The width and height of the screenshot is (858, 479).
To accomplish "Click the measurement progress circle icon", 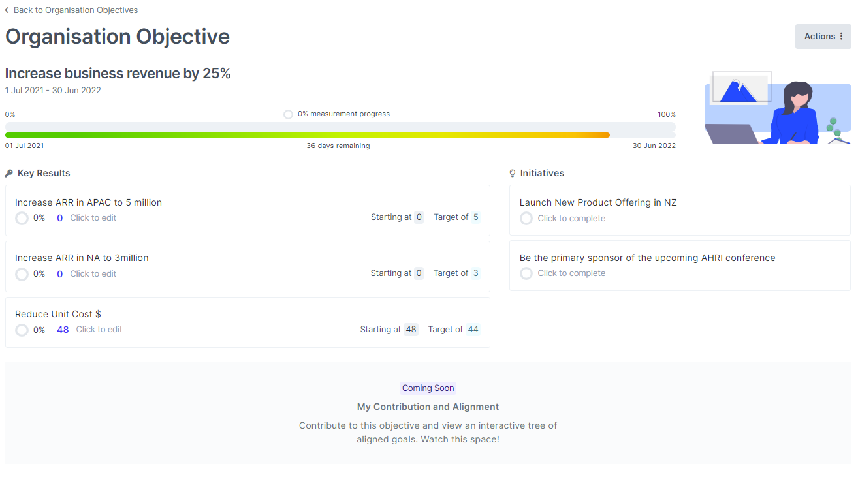I will 288,114.
